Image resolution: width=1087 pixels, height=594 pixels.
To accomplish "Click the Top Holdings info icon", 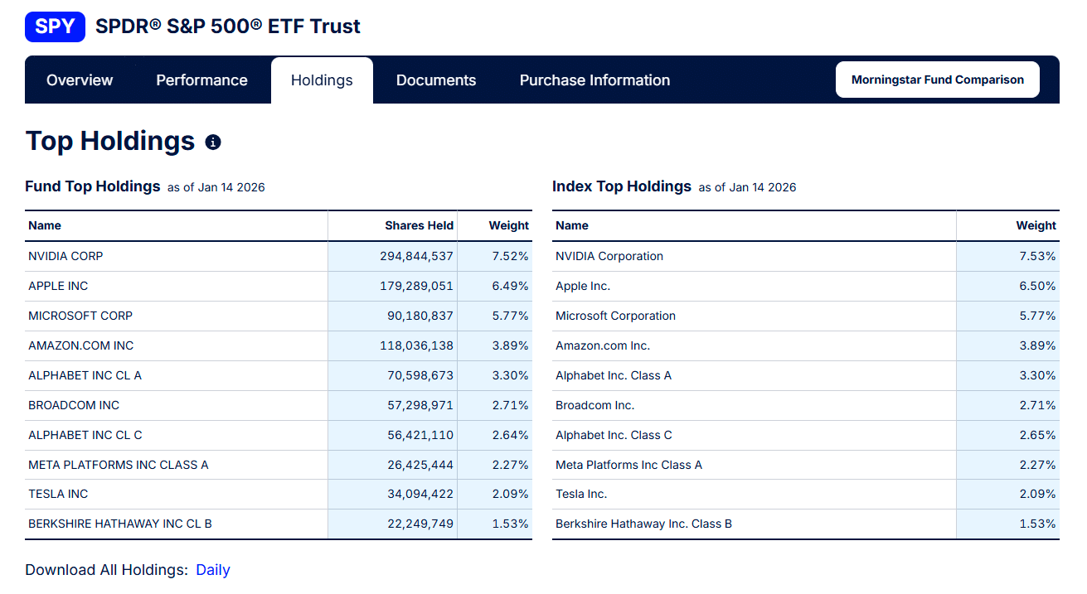I will (x=213, y=142).
